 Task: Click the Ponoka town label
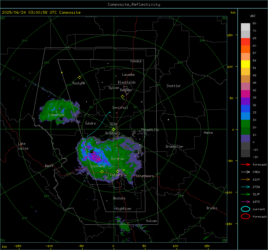click(136, 61)
